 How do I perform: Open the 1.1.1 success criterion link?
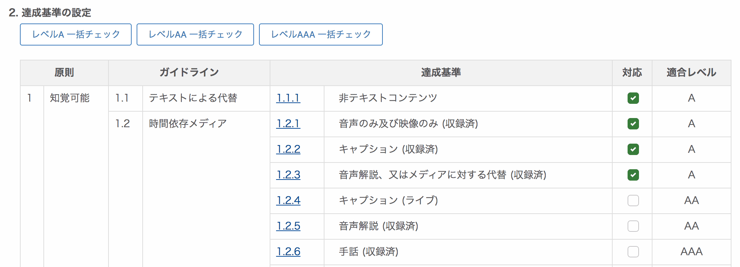pyautogui.click(x=288, y=98)
